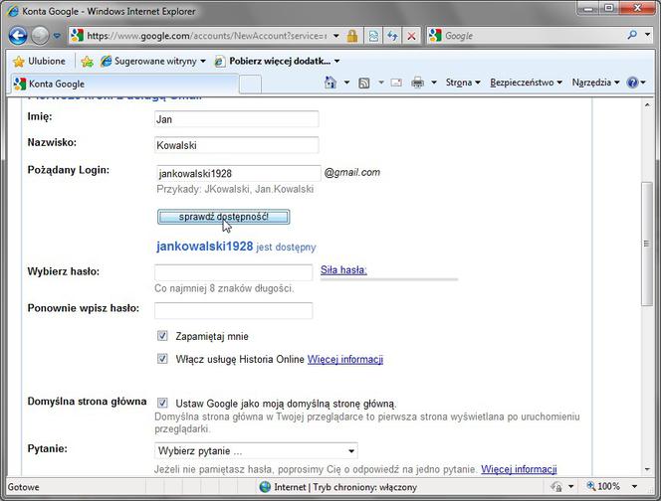Click the RSS feeds icon
This screenshot has height=501, width=661.
(x=363, y=83)
